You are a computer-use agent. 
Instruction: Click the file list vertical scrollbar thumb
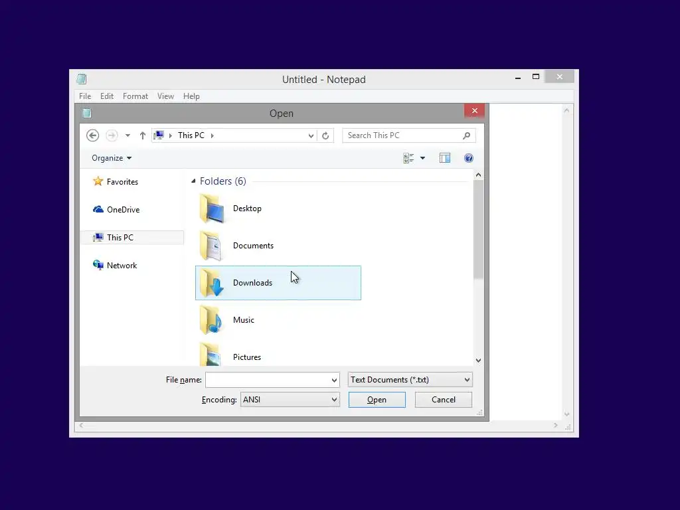click(x=478, y=229)
